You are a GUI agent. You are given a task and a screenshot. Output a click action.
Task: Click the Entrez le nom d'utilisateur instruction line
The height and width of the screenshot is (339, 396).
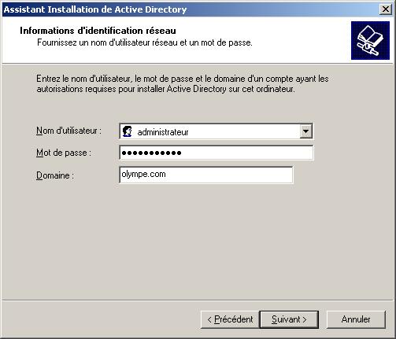tap(183, 79)
